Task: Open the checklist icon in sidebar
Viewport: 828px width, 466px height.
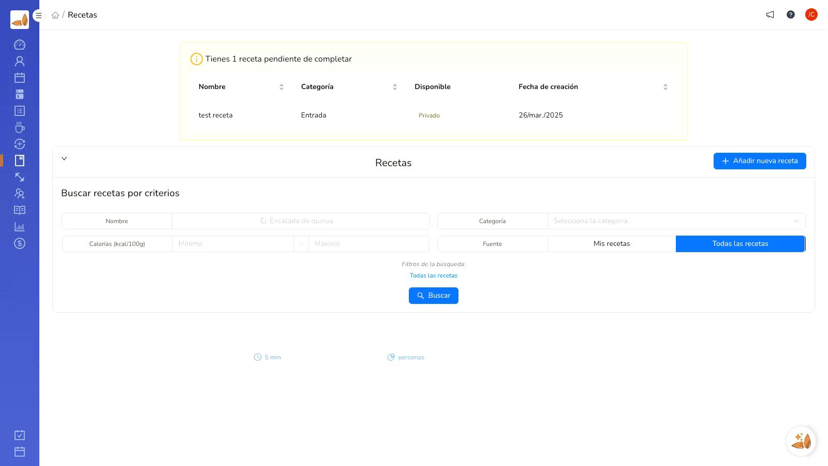Action: pyautogui.click(x=20, y=111)
